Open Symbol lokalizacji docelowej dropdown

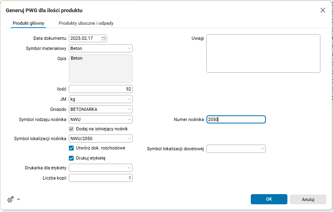[262, 149]
